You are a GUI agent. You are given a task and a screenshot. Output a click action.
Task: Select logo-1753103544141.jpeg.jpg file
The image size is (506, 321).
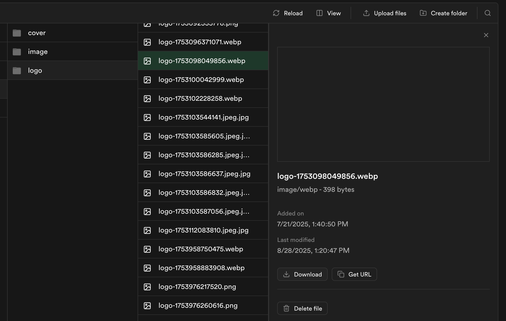(203, 117)
